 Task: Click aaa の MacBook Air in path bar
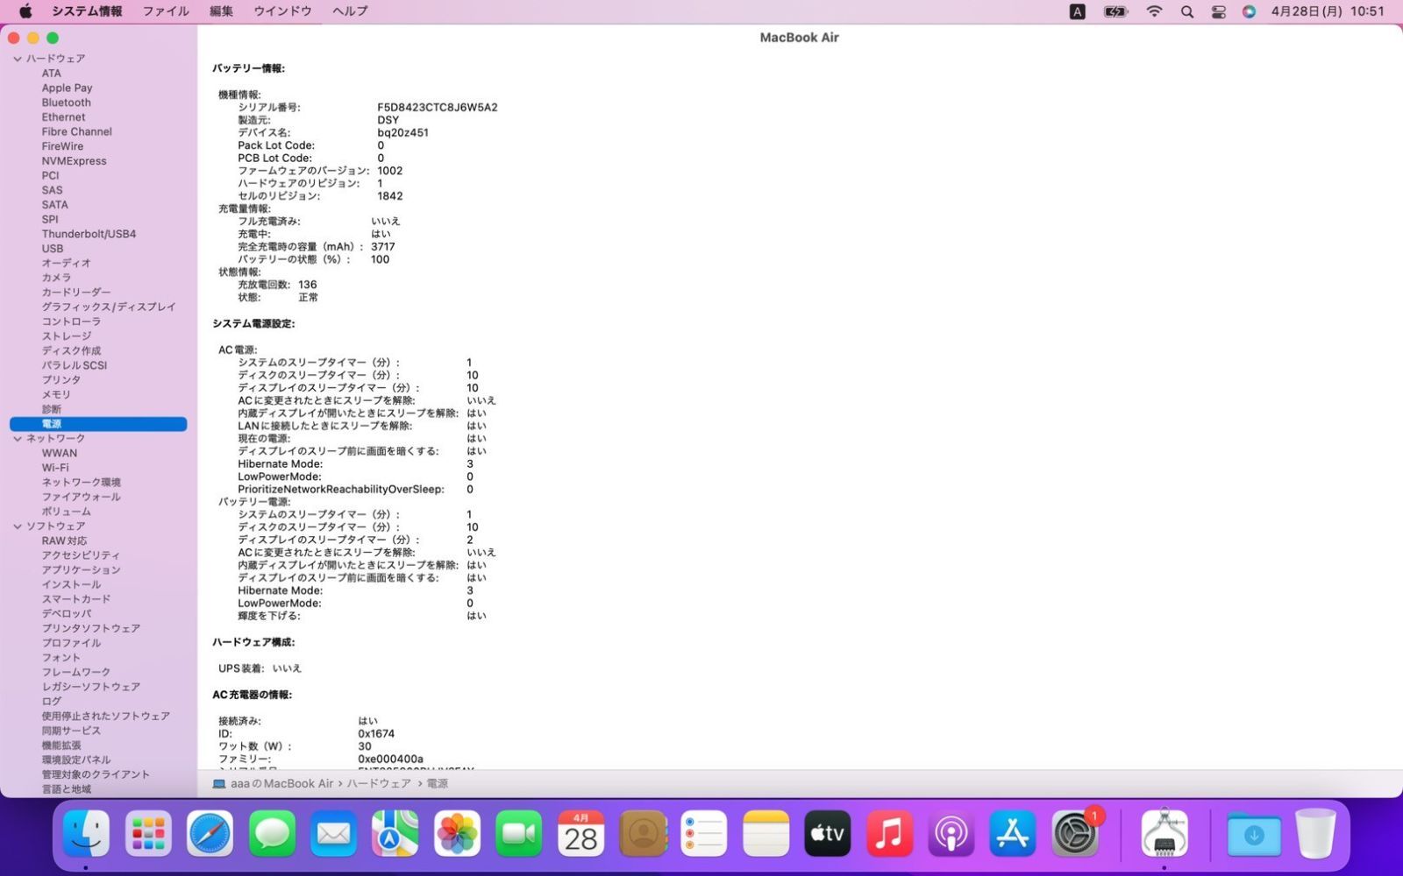point(281,784)
